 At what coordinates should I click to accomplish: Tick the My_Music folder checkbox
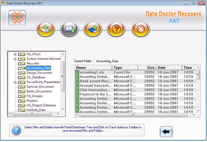(19, 54)
